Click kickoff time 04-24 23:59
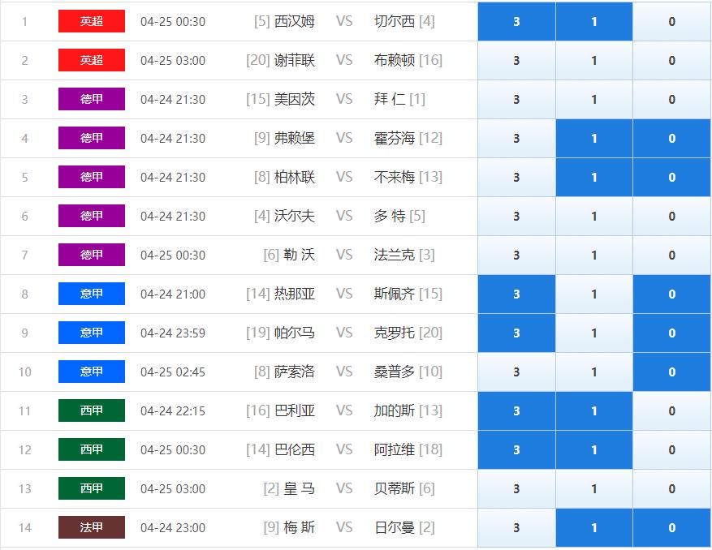This screenshot has width=712, height=550. 173,333
